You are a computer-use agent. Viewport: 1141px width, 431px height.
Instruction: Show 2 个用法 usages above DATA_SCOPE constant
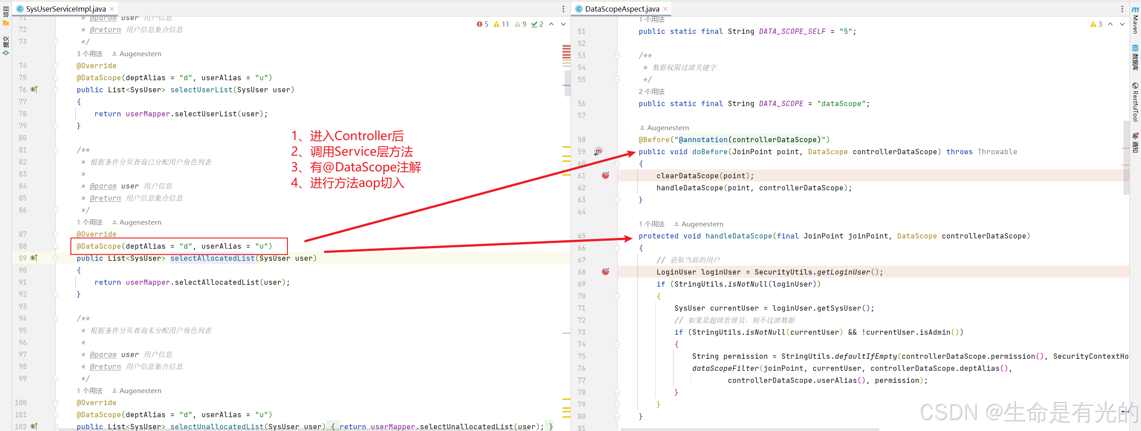click(652, 91)
